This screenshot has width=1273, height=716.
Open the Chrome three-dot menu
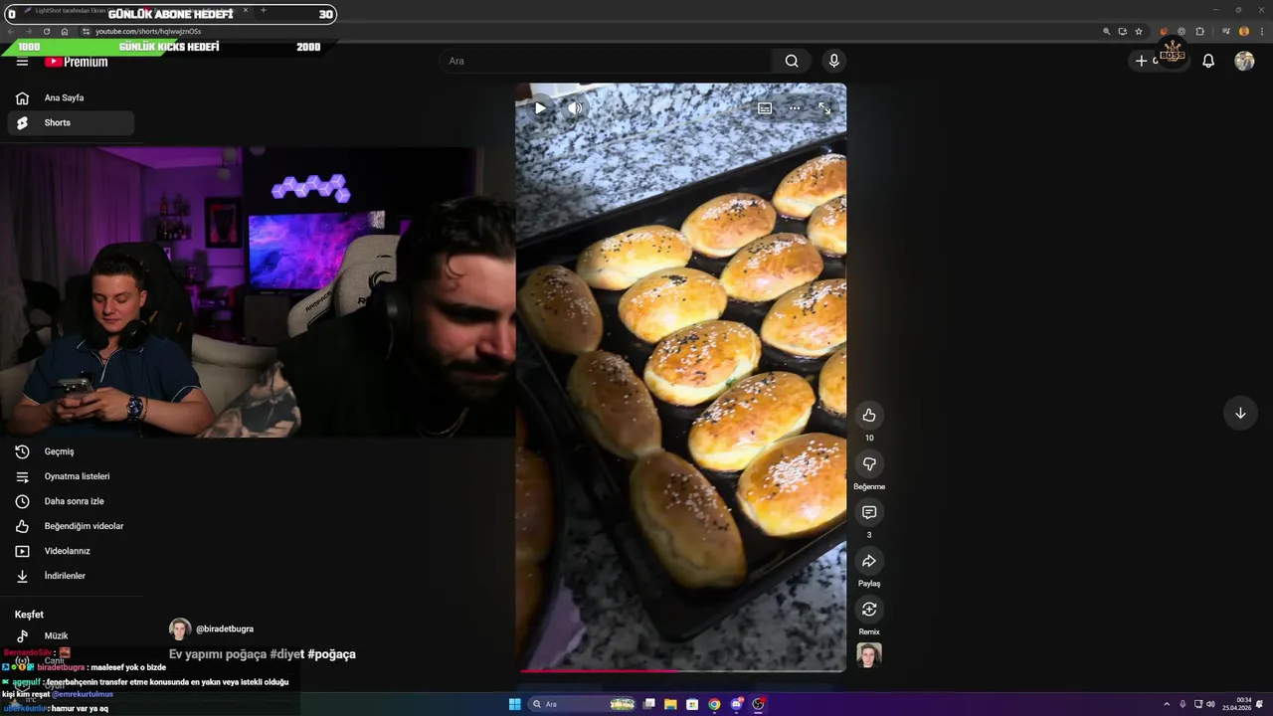tap(1261, 32)
